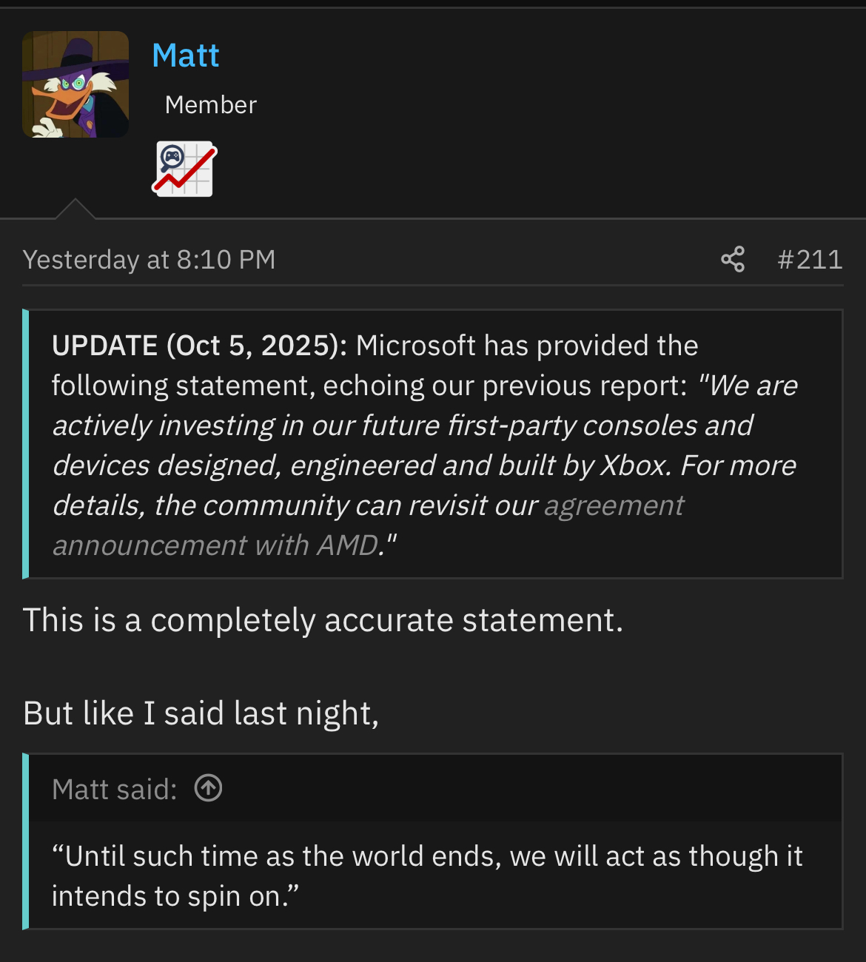Screen dimensions: 866x962
Task: Click "intends to spin on." quote line
Action: [x=175, y=897]
